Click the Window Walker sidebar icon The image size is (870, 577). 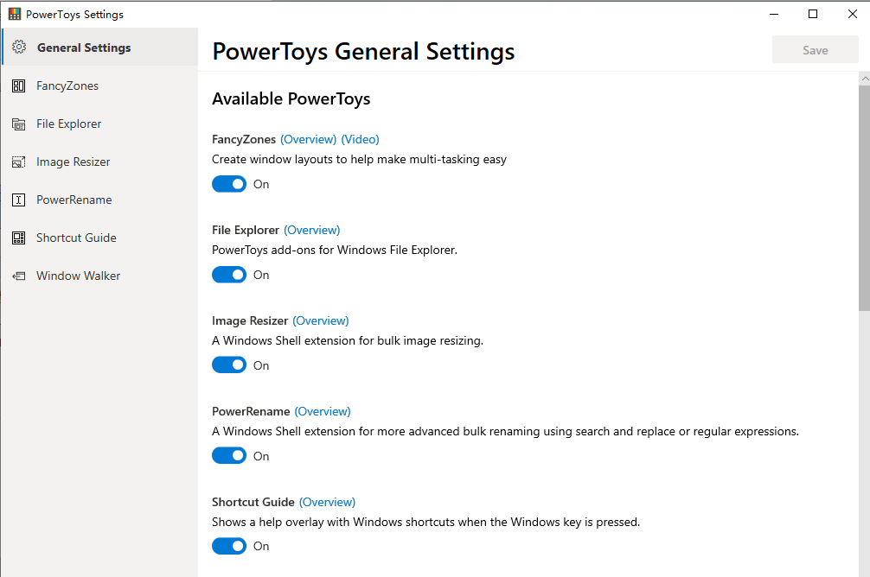click(18, 276)
